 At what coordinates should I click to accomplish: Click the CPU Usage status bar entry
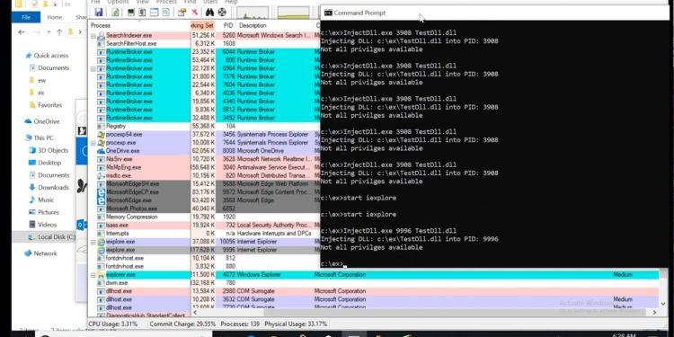point(113,324)
